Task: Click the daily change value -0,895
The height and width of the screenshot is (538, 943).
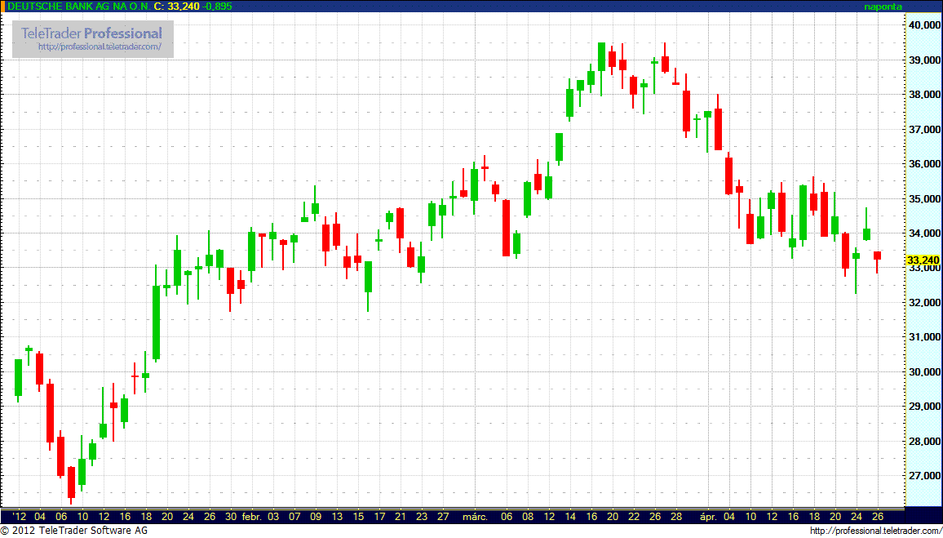Action: point(217,6)
